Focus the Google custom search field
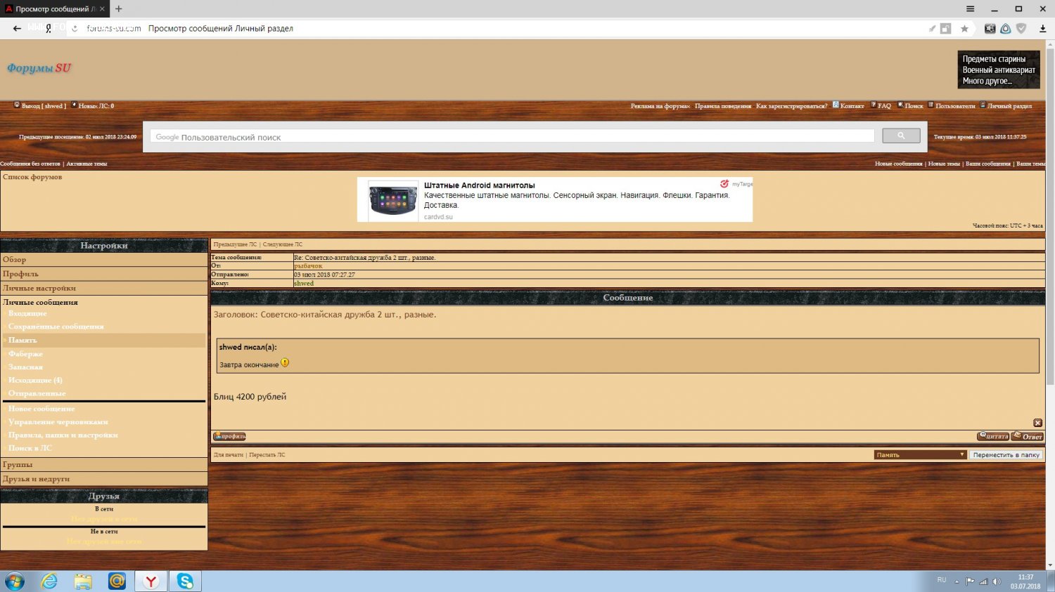This screenshot has width=1055, height=592. click(x=512, y=136)
